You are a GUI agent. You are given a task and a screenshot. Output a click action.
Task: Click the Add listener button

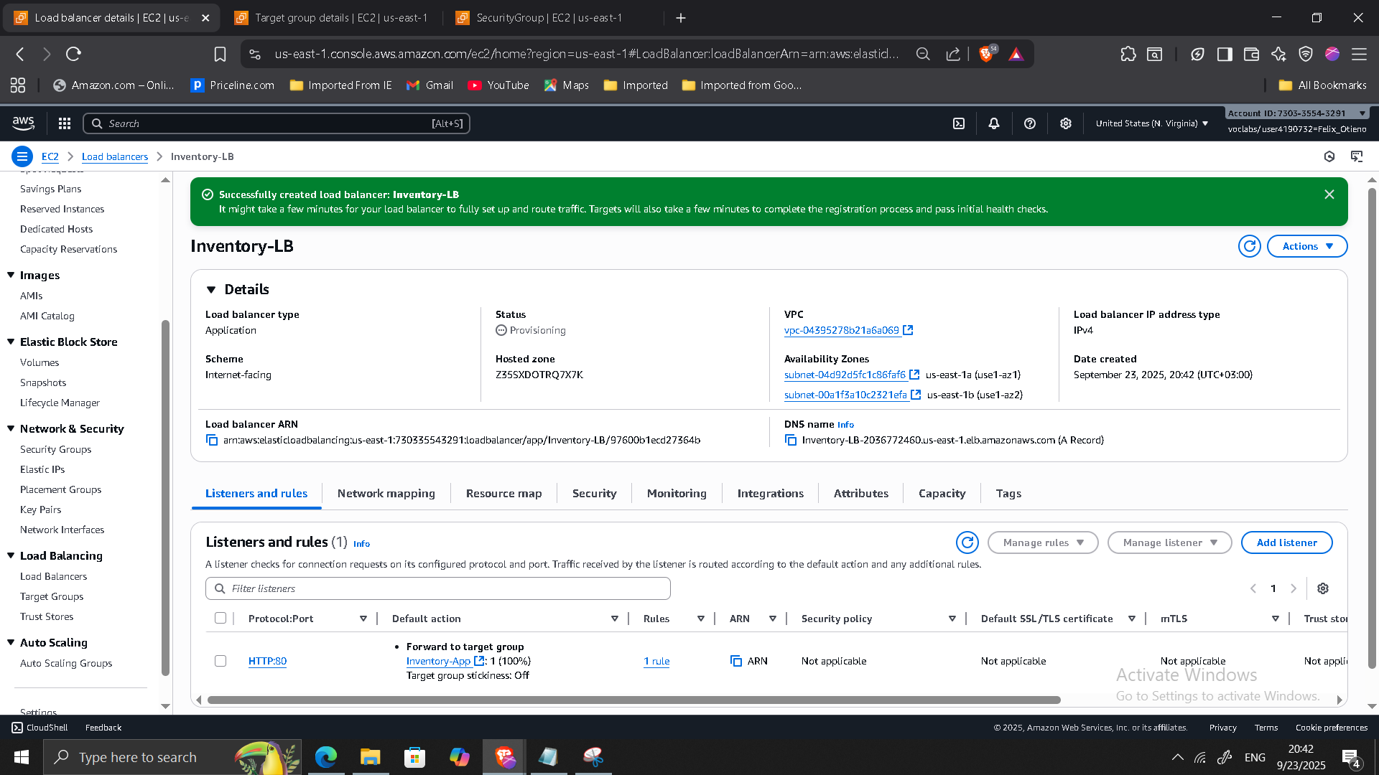click(1286, 542)
